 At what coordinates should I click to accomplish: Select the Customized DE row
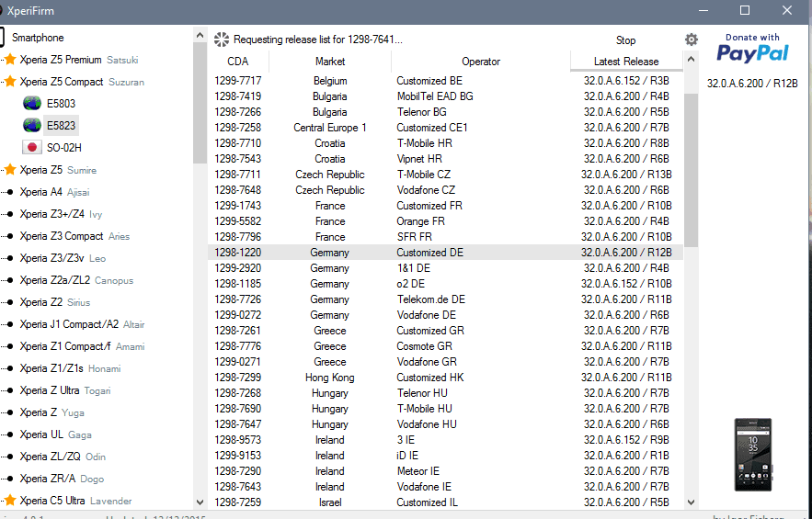[x=445, y=253]
